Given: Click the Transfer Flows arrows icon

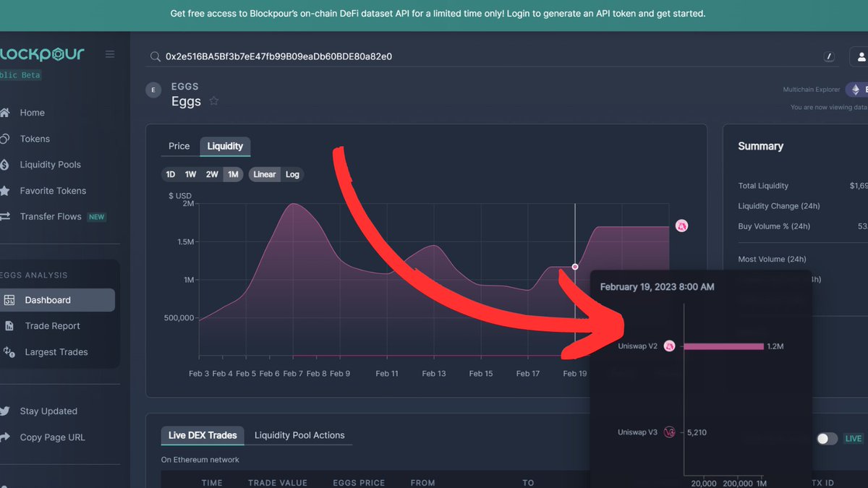Looking at the screenshot, I should point(5,217).
